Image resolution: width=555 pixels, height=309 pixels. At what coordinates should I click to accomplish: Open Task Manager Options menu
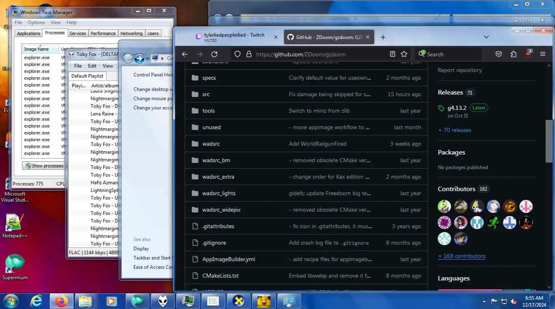point(36,23)
